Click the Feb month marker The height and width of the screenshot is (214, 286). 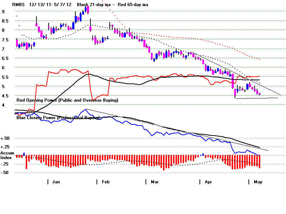point(105,182)
